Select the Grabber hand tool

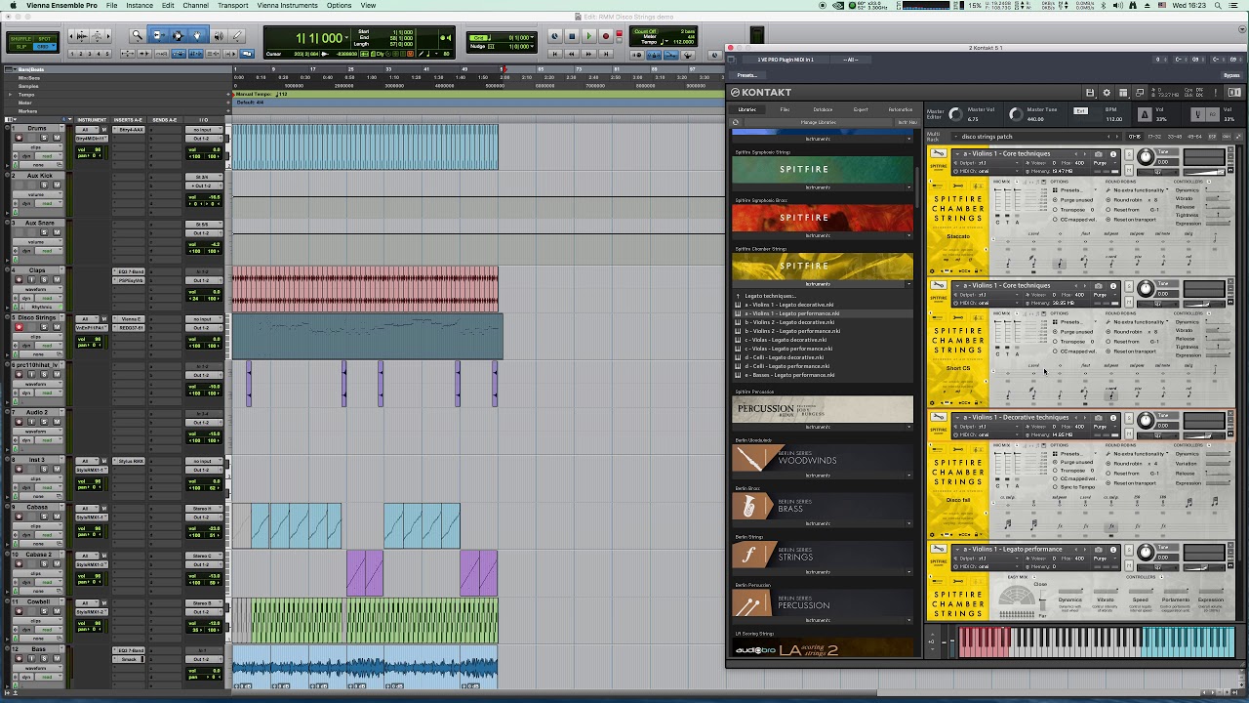point(197,36)
